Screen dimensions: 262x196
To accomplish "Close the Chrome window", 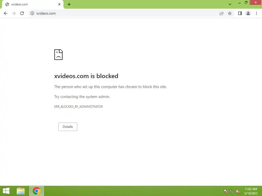I will tap(256, 3).
